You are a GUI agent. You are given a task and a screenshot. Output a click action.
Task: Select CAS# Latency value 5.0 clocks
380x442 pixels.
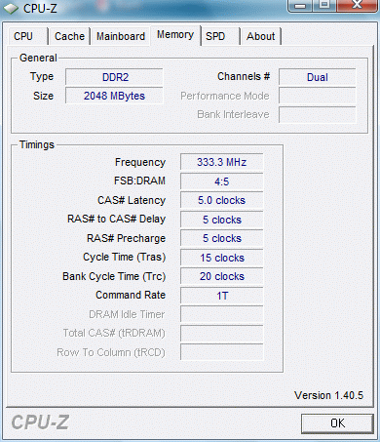click(221, 200)
